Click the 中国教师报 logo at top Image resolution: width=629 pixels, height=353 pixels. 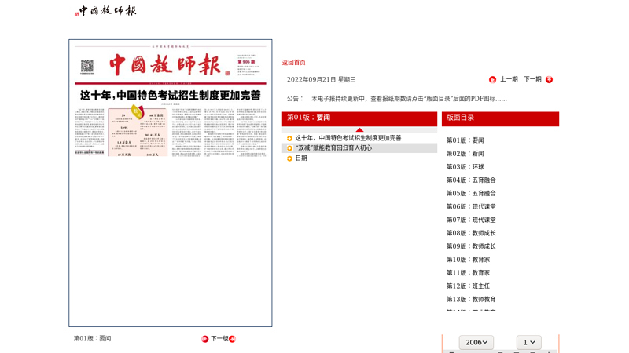[x=105, y=11]
